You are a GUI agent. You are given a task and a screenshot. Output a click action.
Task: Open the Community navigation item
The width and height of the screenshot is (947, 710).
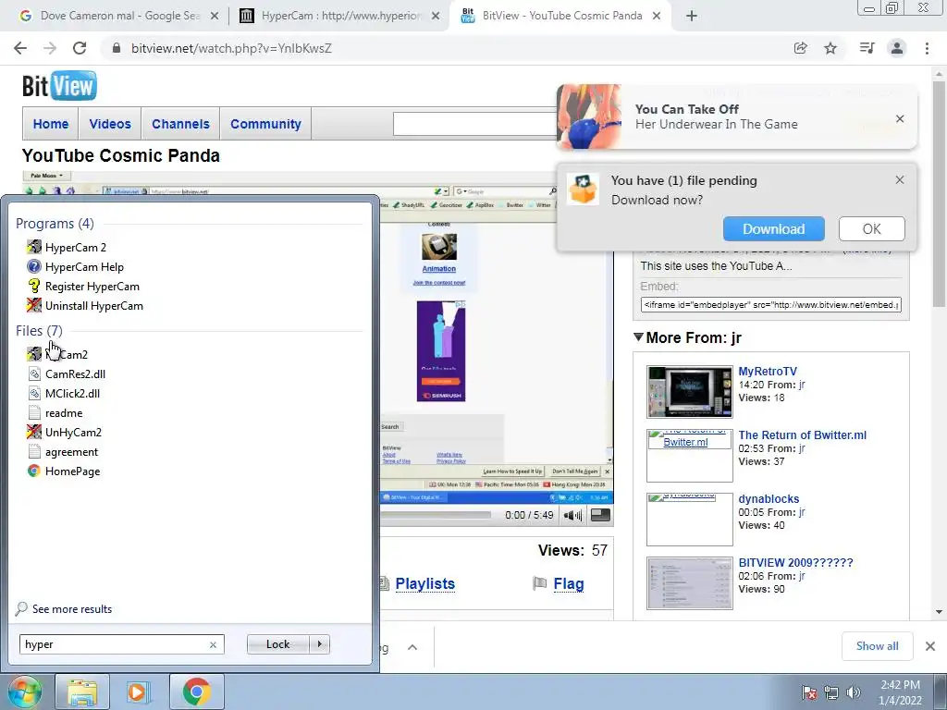[265, 124]
